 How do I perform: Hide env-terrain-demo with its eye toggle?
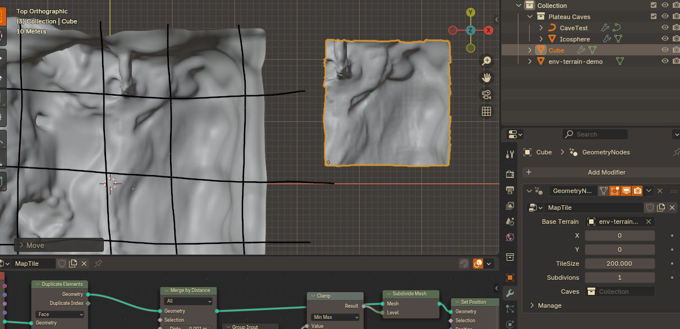pos(665,62)
